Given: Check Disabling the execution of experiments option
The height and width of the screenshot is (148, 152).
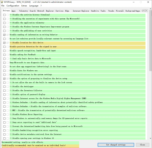Looking at the screenshot, I should [4, 19].
